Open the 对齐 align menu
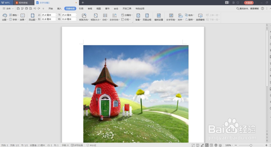Screen dimensions: 271x147 coord(180,17)
